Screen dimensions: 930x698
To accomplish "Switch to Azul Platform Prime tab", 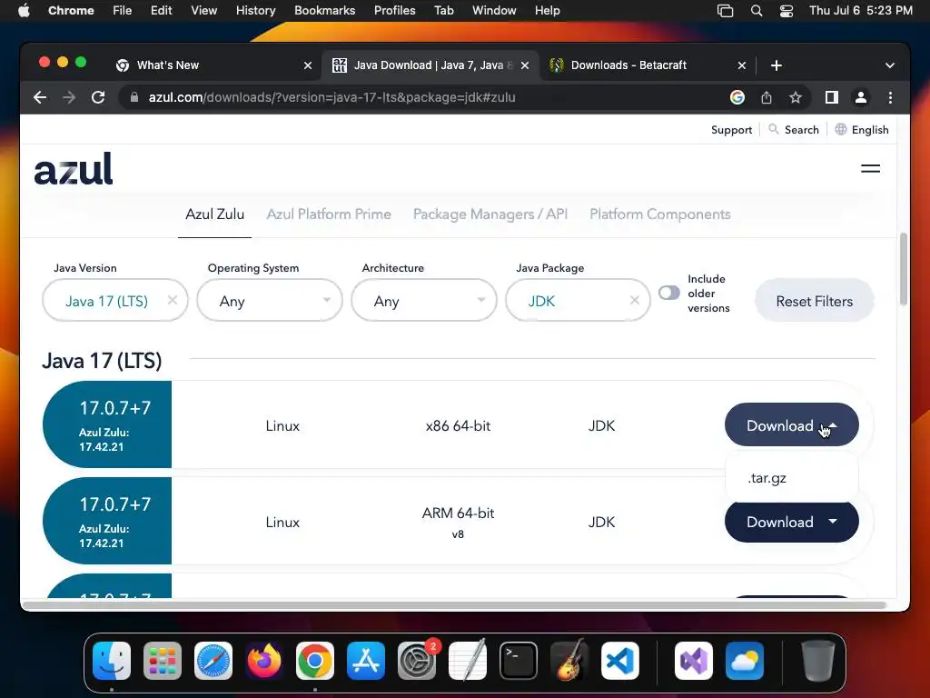I will (x=329, y=214).
